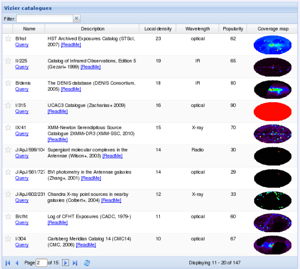The width and height of the screenshot is (300, 269).
Task: Select local density value 23
Action: click(x=158, y=39)
